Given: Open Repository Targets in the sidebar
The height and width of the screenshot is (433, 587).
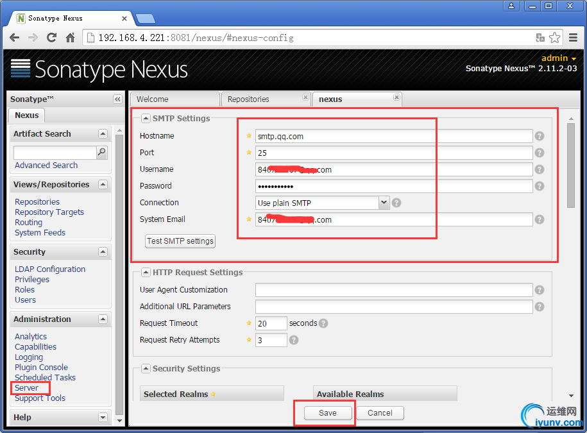Looking at the screenshot, I should click(x=49, y=212).
